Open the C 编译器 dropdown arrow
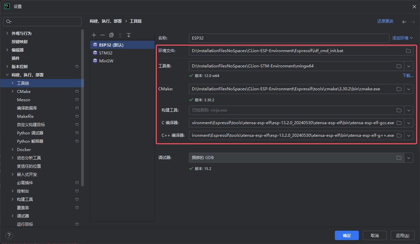420x244 pixels. coord(409,123)
